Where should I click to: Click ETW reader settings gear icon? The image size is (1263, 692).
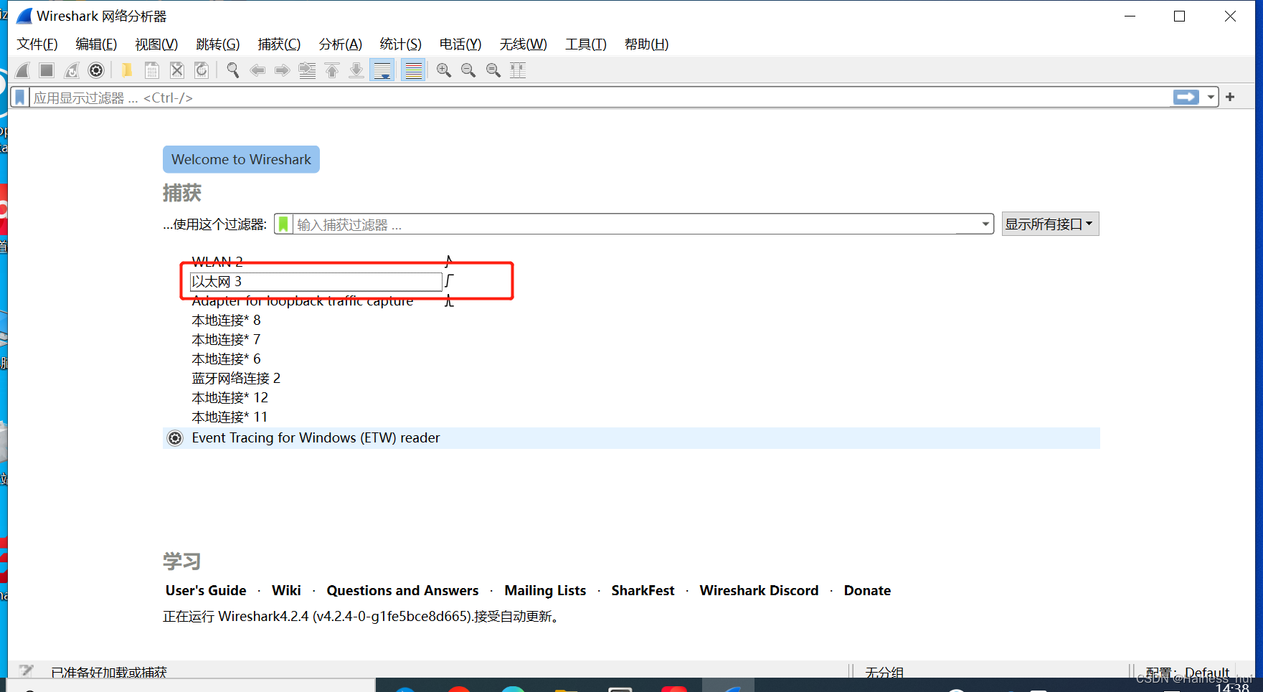point(175,438)
